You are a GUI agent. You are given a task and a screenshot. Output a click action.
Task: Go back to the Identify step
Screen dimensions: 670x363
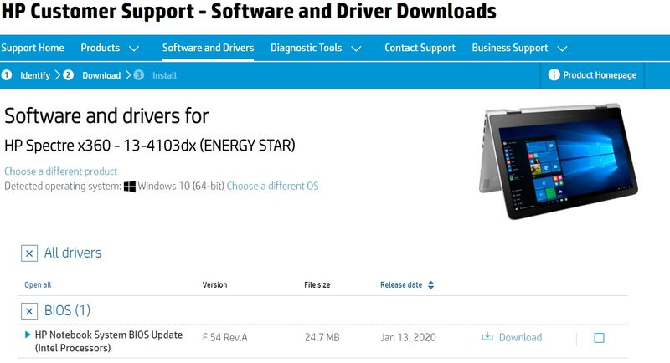pyautogui.click(x=35, y=75)
